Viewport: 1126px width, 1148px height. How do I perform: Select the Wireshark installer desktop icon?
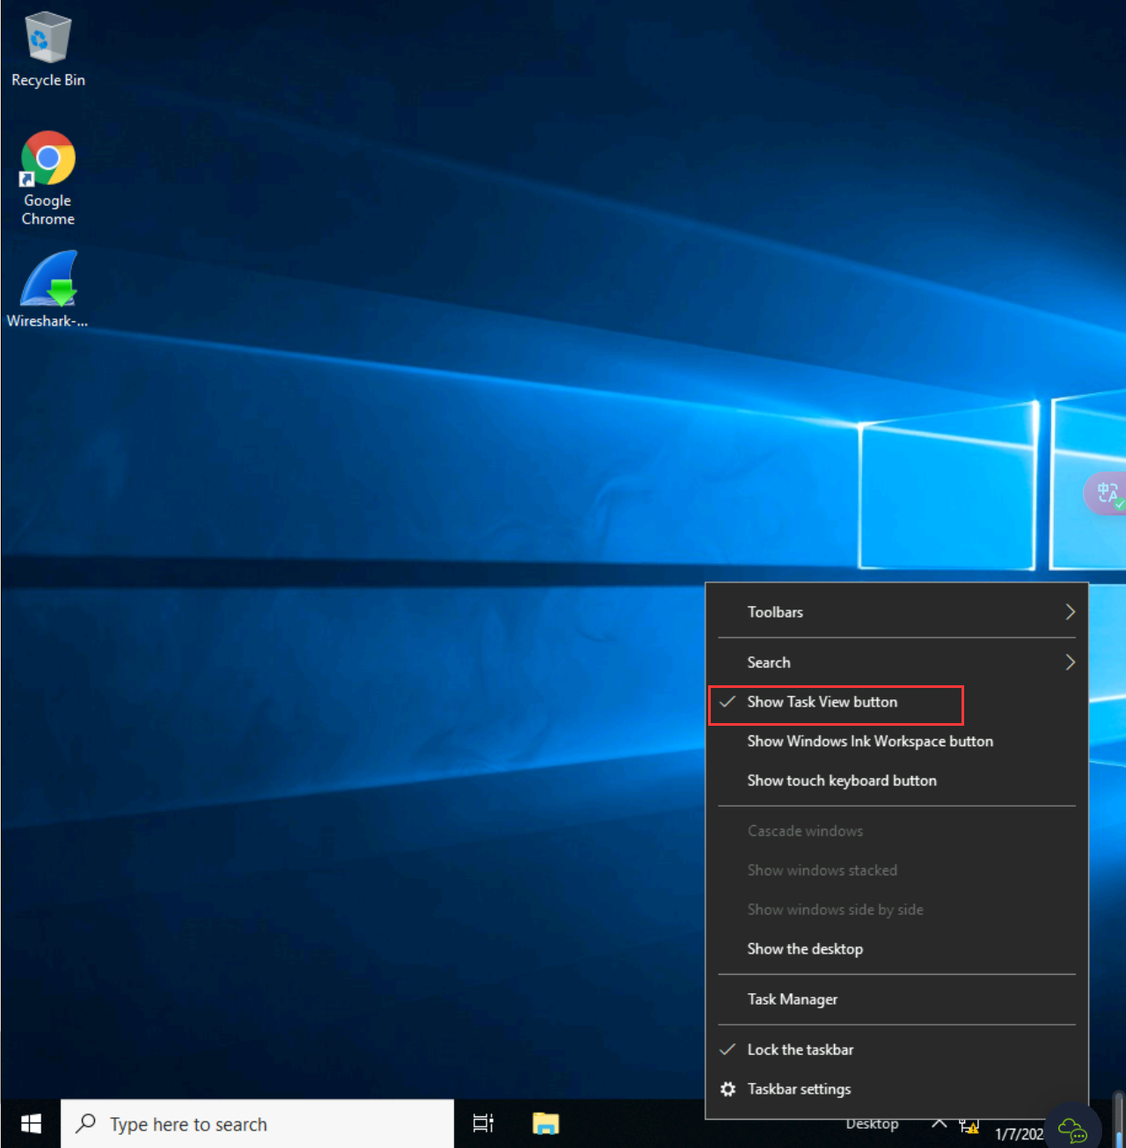(x=48, y=289)
